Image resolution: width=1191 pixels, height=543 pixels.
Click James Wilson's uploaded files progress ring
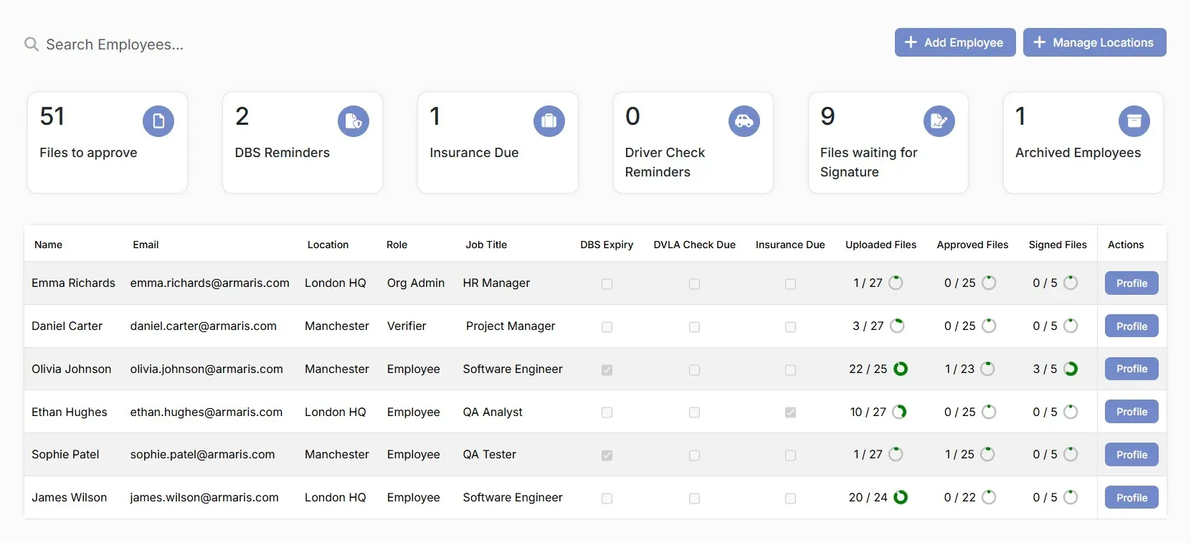901,497
